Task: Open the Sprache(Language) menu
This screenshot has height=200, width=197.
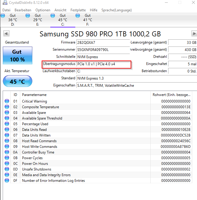Action: 117,10
